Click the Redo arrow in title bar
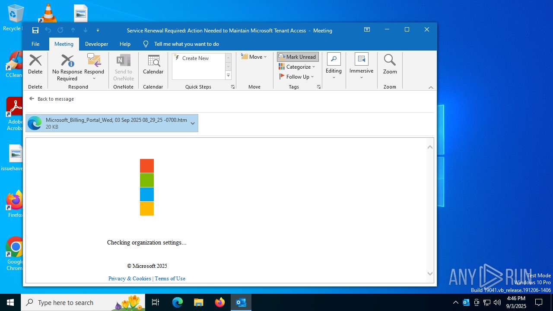This screenshot has width=553, height=311. click(60, 30)
